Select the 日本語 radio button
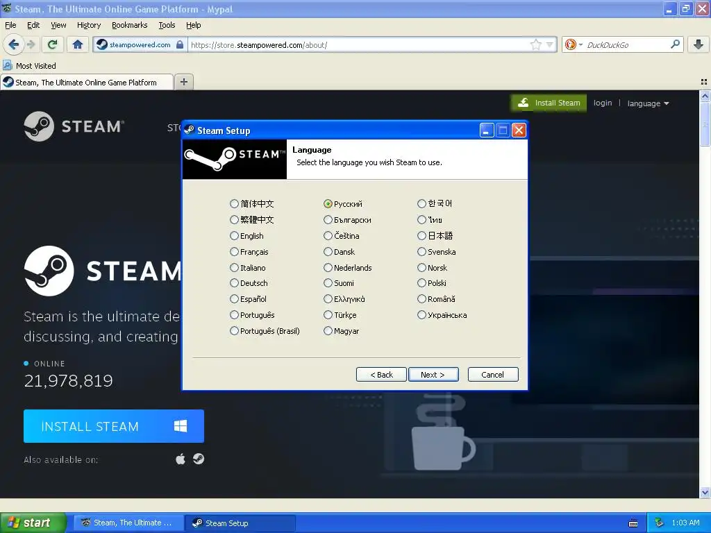The width and height of the screenshot is (711, 533). pos(421,236)
